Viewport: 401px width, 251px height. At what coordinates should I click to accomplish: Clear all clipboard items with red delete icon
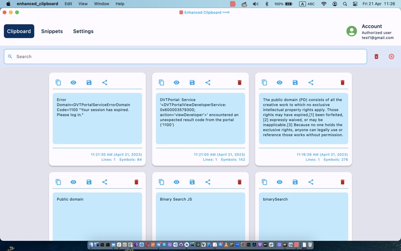[x=377, y=57]
